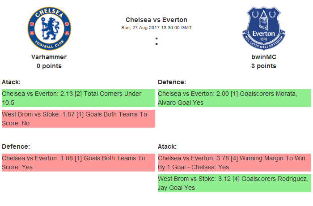Select the Winning Margin By 1 Goal bet
The width and height of the screenshot is (313, 206).
(234, 163)
